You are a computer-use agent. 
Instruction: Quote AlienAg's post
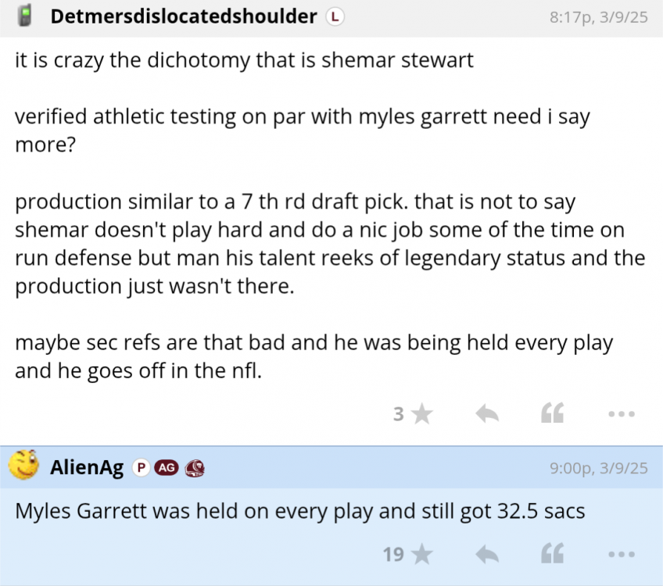553,555
